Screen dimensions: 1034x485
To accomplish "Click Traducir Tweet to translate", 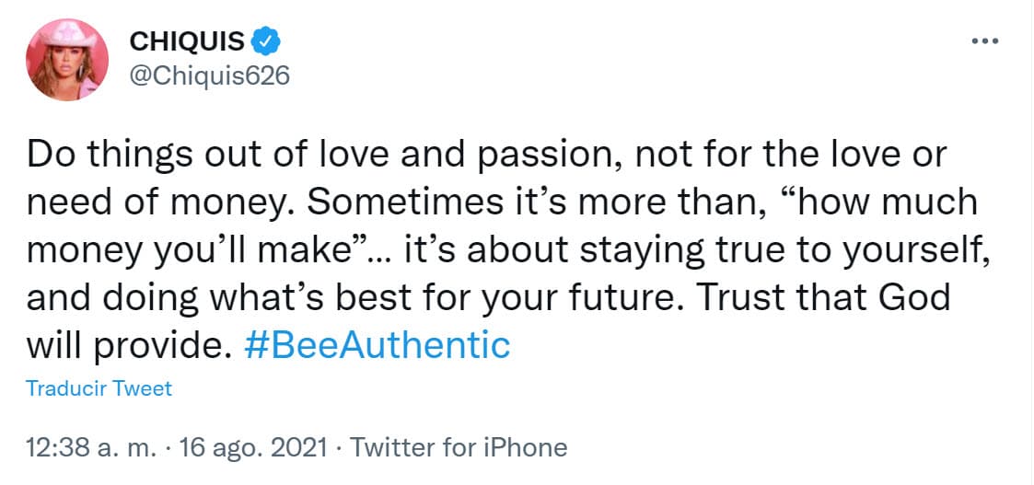I will (99, 388).
